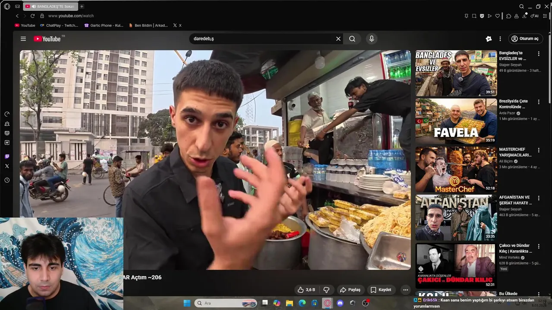Viewport: 552px width, 310px height.
Task: Open a new browser tab
Action: [x=82, y=6]
